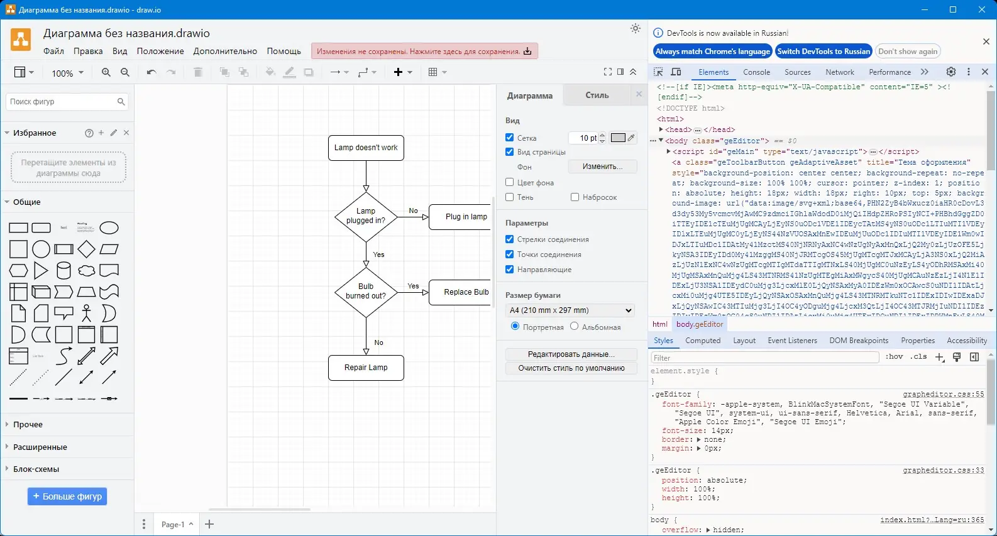Click the undo arrow in toolbar
Screen dimensions: 997x536
tap(151, 72)
